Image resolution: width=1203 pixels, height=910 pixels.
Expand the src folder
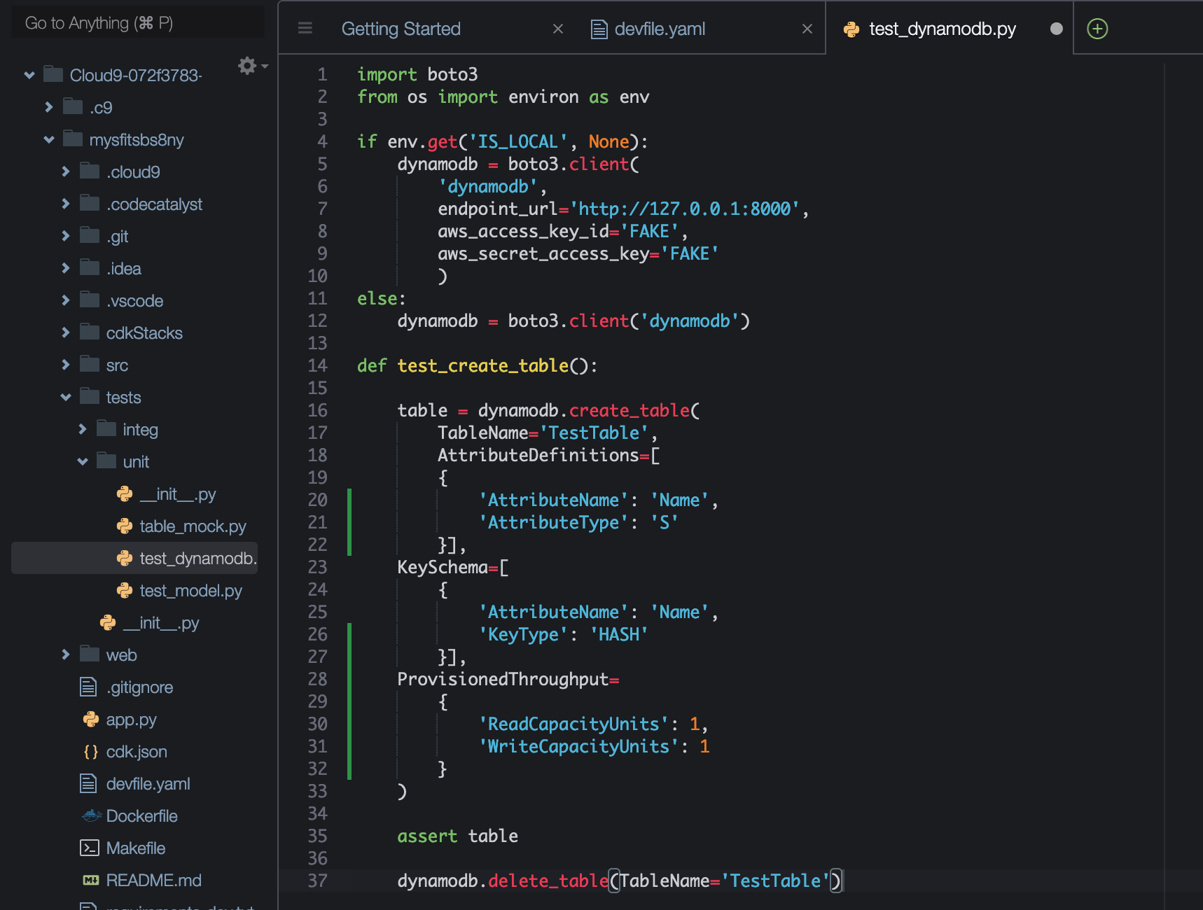65,365
